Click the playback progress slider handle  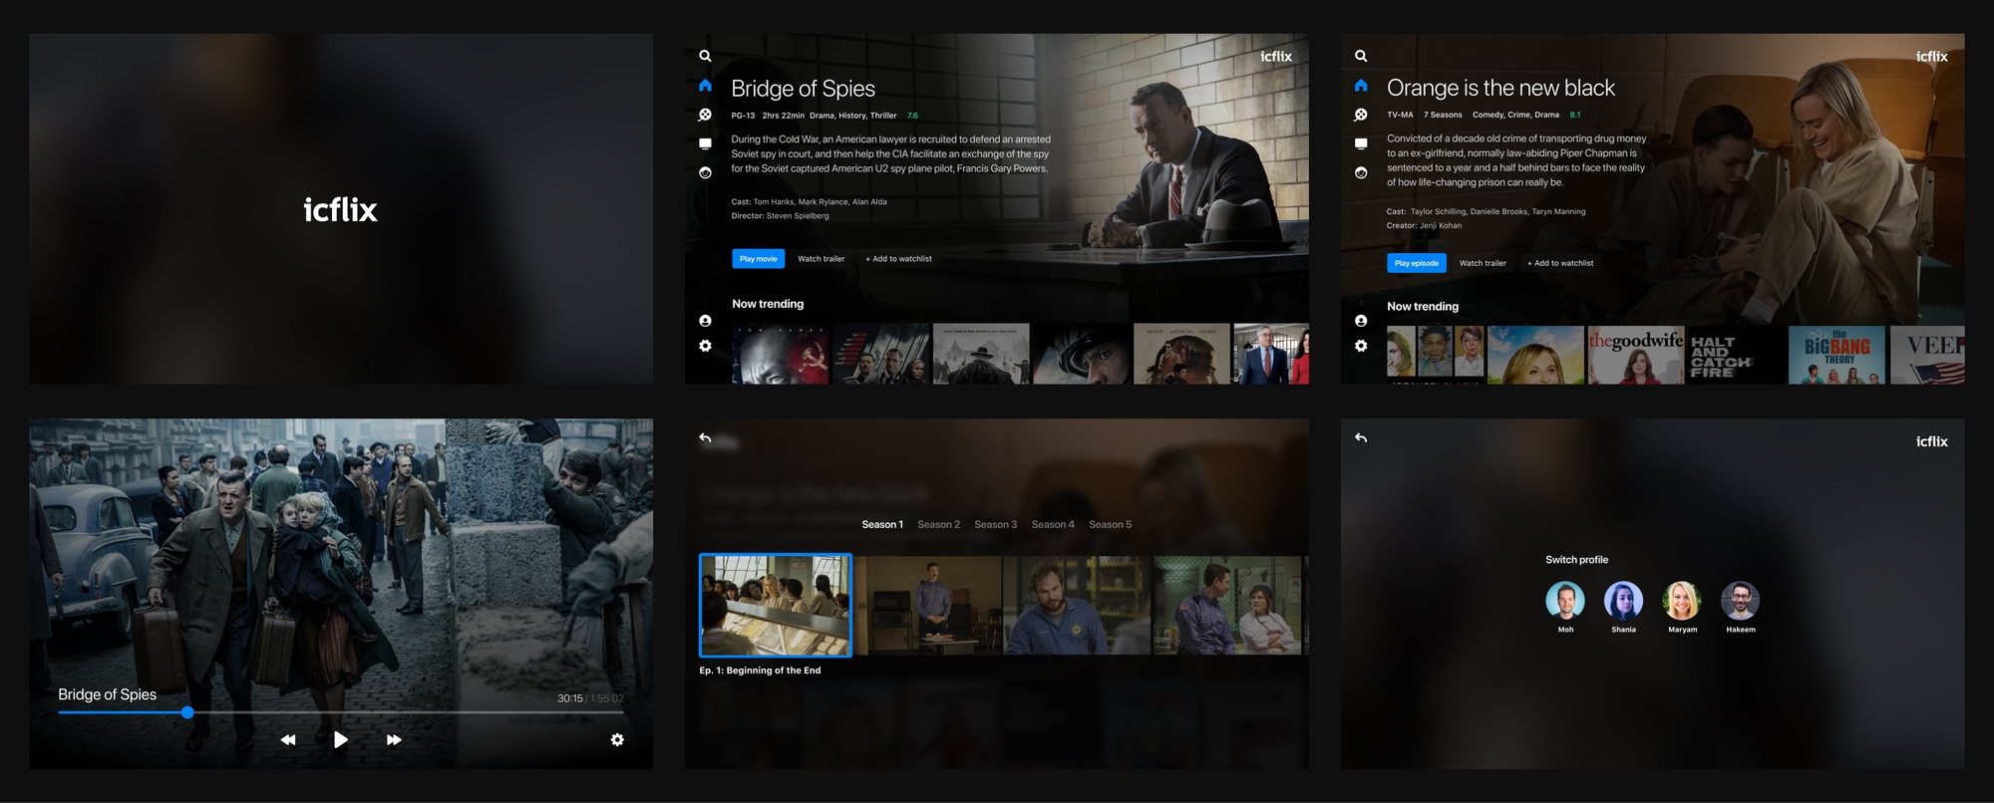click(187, 712)
